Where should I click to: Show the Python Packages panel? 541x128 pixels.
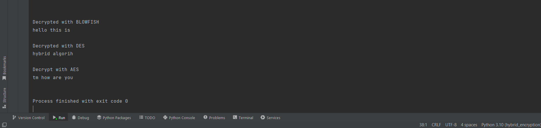(x=114, y=118)
